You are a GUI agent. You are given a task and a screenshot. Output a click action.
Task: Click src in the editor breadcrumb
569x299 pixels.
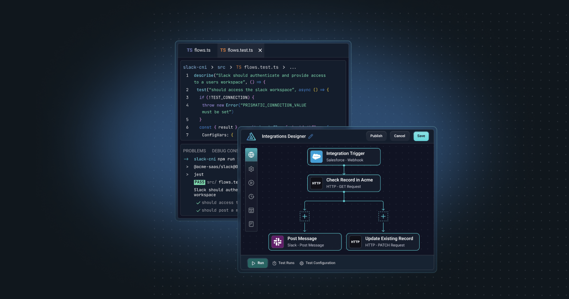pos(221,67)
